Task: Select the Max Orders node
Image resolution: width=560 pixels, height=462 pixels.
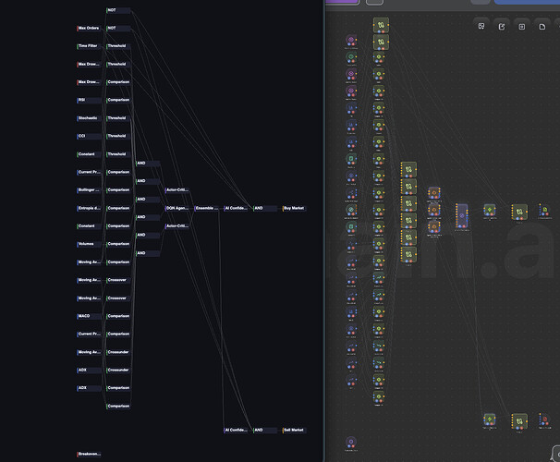Action: 89,28
